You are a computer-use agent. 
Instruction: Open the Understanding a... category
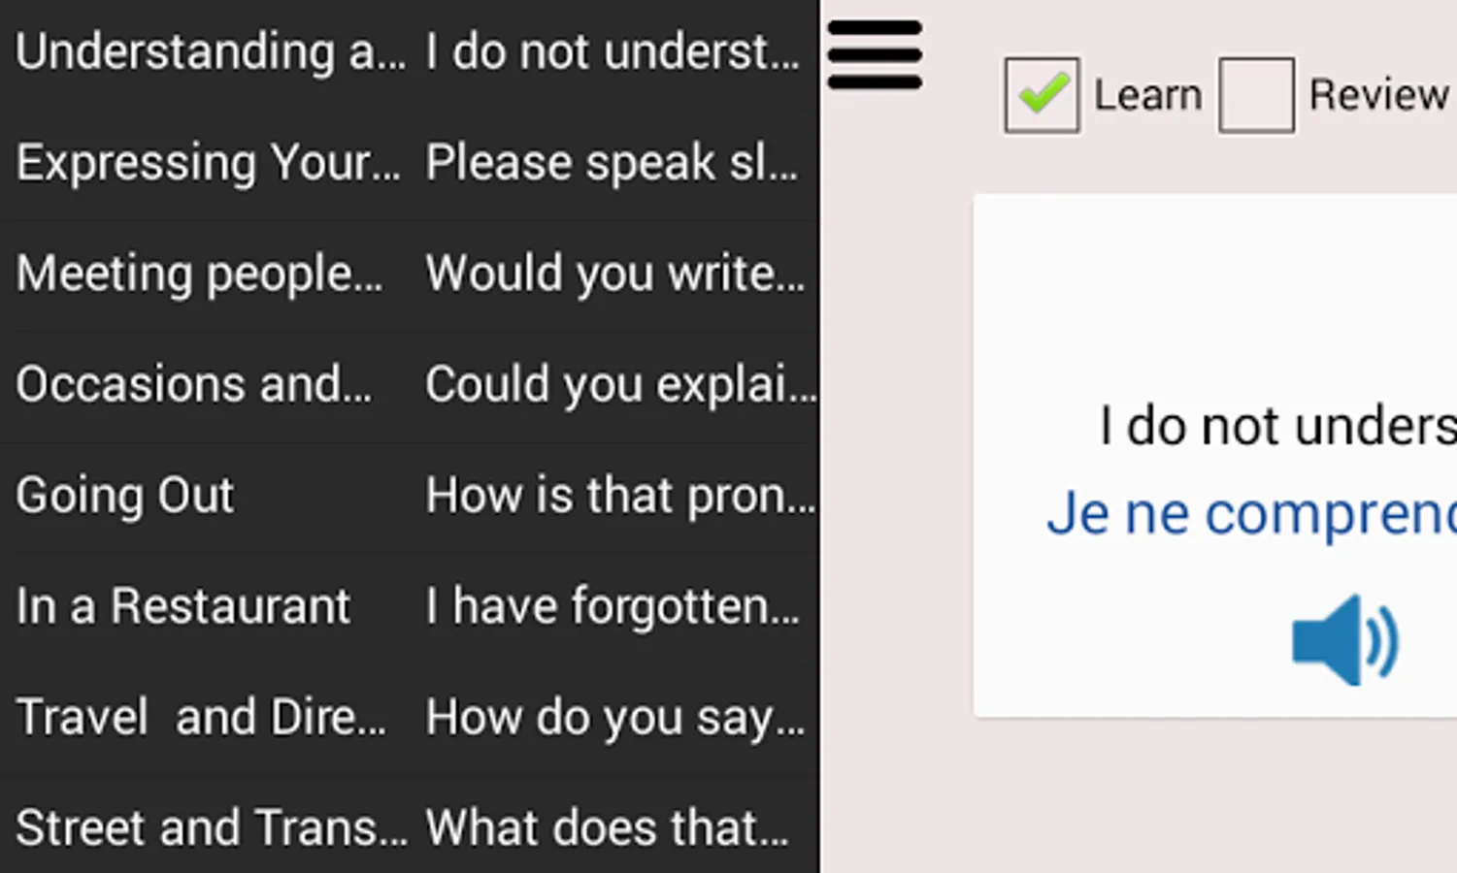pos(210,52)
